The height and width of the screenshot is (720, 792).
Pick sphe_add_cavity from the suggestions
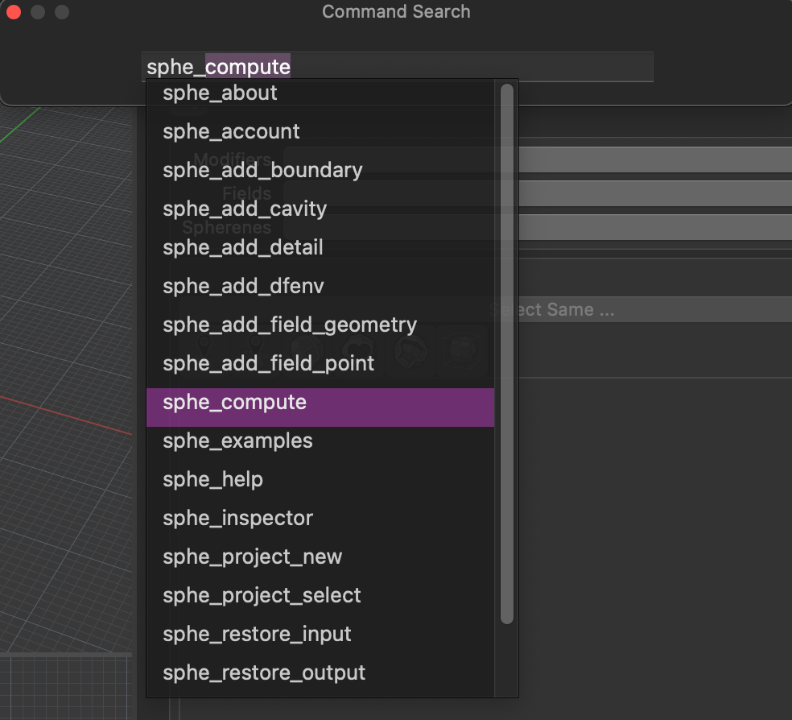(x=245, y=209)
